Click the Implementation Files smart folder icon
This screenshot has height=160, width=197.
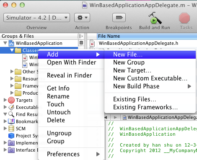point(11,143)
